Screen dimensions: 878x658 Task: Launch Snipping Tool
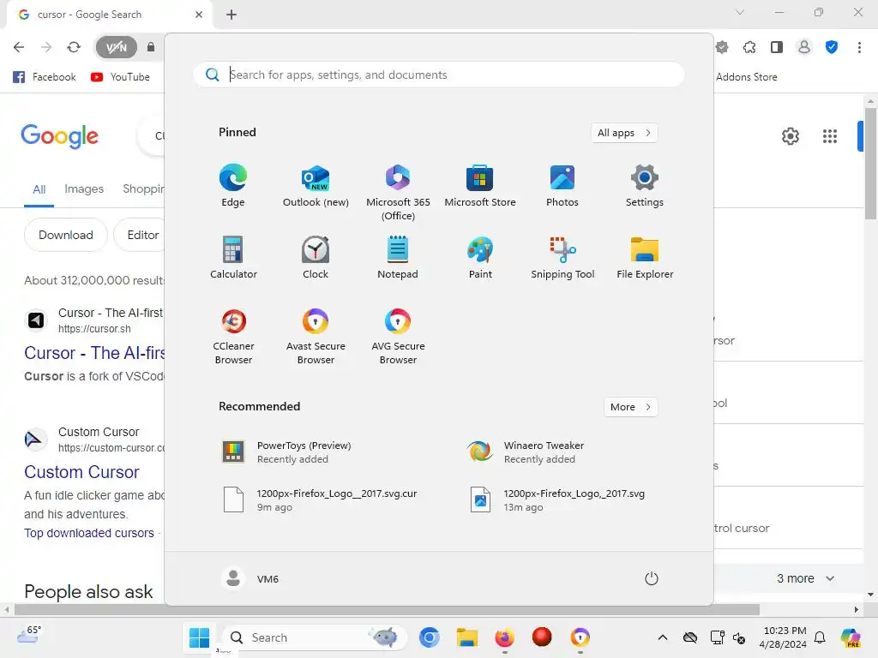click(562, 257)
